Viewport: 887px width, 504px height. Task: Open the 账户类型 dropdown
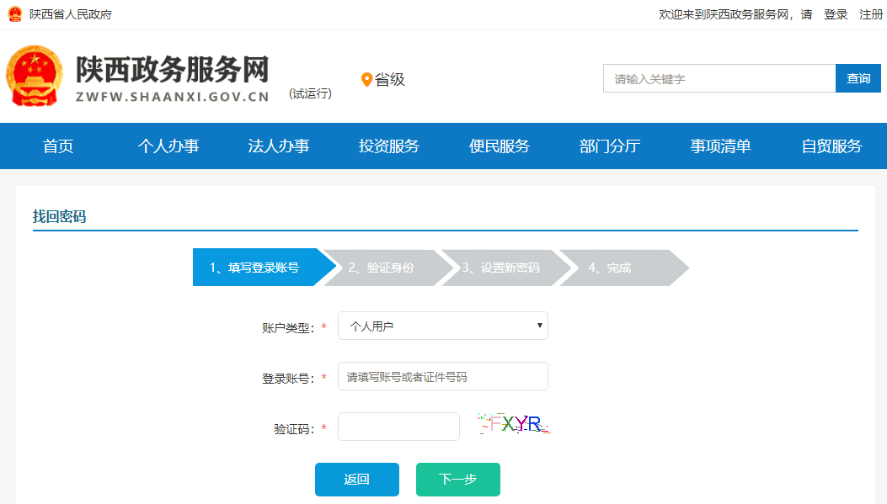(442, 326)
